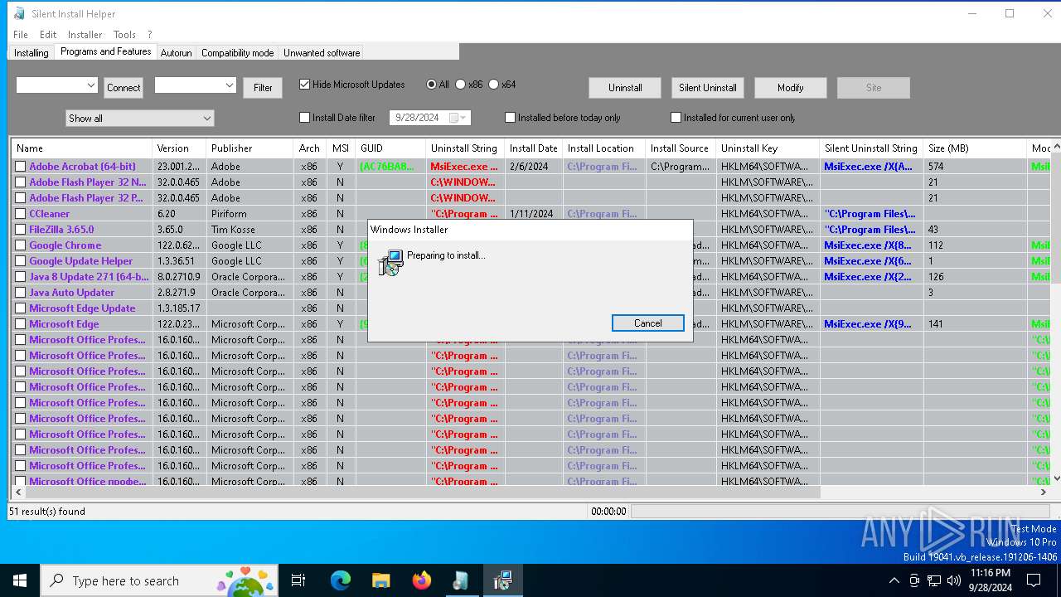1061x597 pixels.
Task: Show hidden system tray icons
Action: pos(894,580)
